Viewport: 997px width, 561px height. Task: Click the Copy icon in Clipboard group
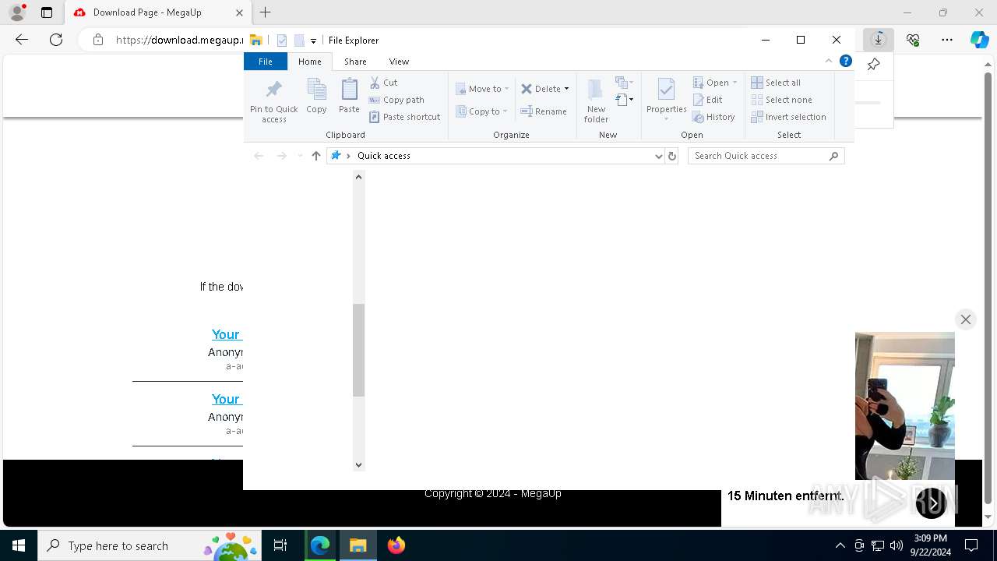pyautogui.click(x=316, y=97)
